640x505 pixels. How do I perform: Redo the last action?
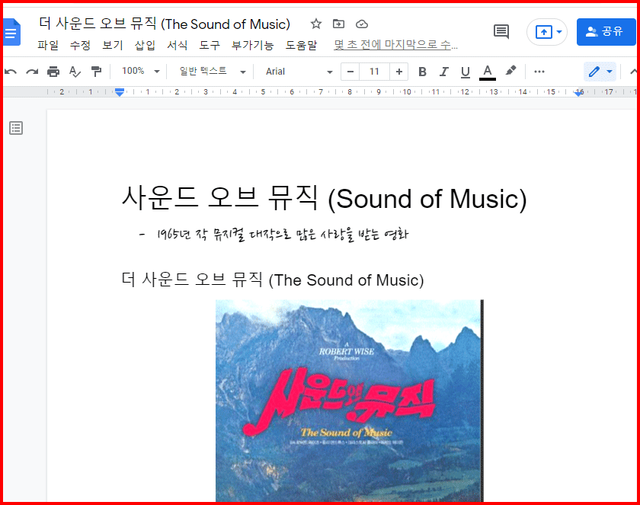click(x=32, y=72)
